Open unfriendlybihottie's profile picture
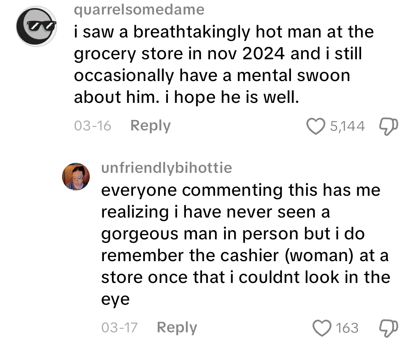The width and height of the screenshot is (414, 351). (76, 176)
